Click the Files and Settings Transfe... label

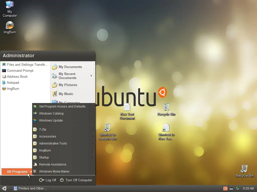pos(27,64)
